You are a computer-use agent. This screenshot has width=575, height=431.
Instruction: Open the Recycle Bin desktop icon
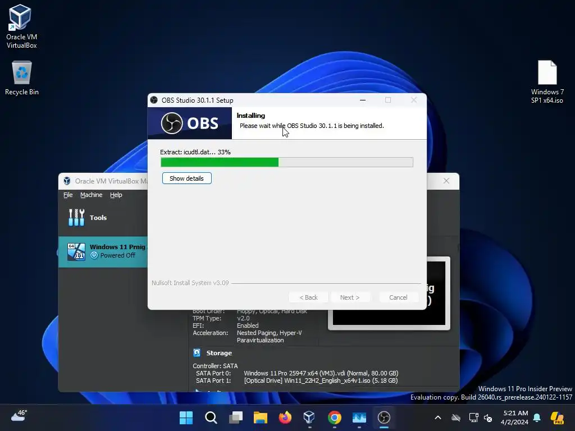22,78
